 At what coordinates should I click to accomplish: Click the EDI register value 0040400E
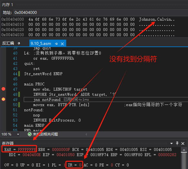point(32,155)
